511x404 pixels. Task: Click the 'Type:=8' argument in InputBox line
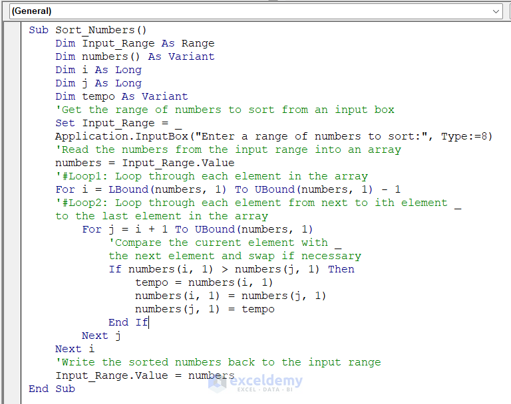click(463, 136)
